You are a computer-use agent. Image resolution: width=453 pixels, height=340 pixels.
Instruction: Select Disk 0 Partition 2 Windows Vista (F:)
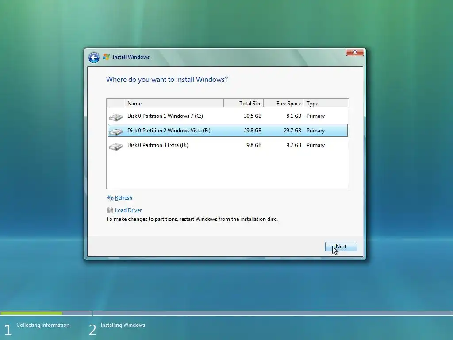pyautogui.click(x=228, y=131)
